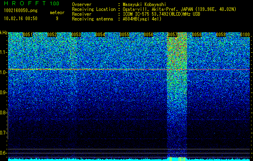Screen dimensions: 253x161
Task: Click the 0100 time marker label
Action: (245, 35)
